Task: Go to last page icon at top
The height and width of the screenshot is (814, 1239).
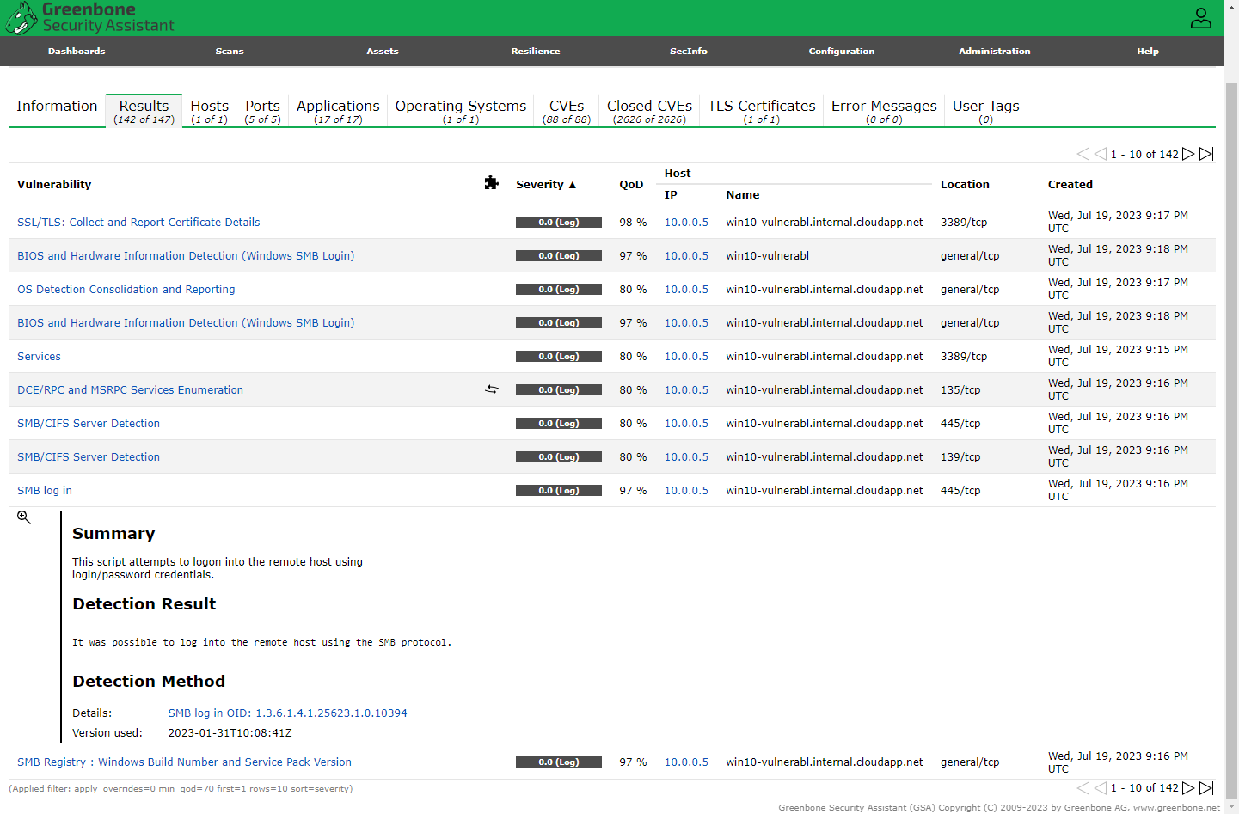Action: (1206, 154)
